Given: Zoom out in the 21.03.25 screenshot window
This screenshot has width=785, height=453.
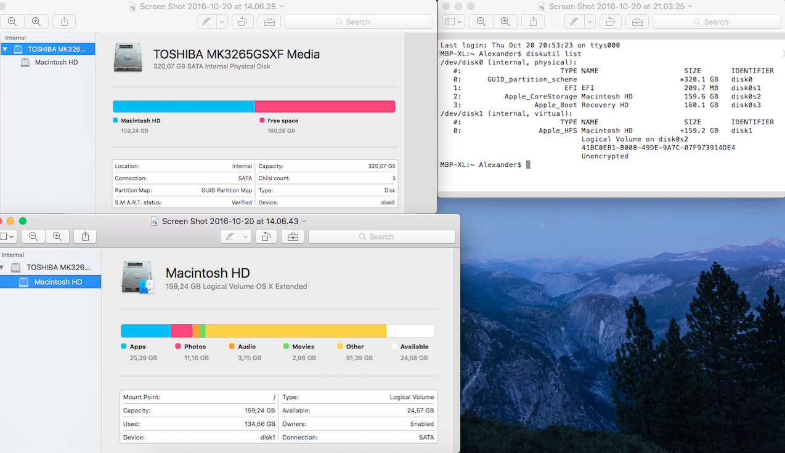Looking at the screenshot, I should tap(481, 22).
